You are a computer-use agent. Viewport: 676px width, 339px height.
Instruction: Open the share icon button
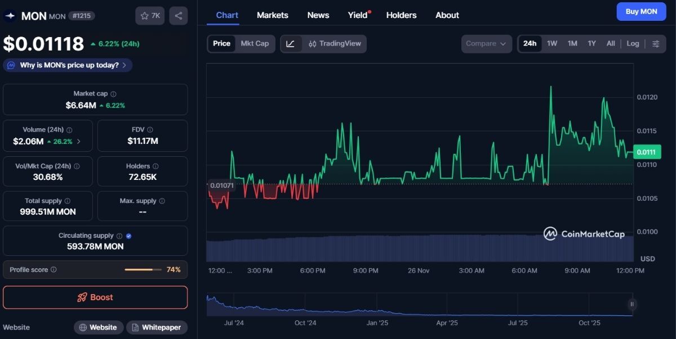pos(179,16)
